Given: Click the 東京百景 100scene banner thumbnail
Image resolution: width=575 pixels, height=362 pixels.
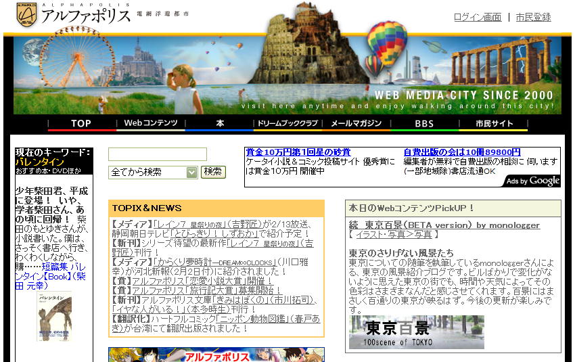Looking at the screenshot, I should click(x=416, y=332).
